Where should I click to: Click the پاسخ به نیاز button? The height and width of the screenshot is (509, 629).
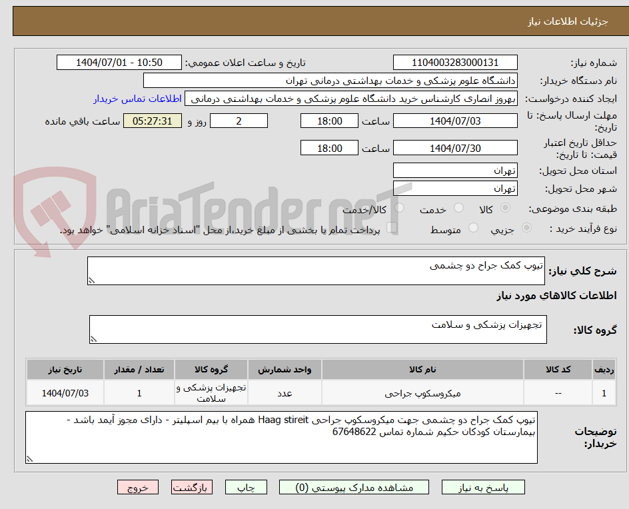tap(483, 487)
